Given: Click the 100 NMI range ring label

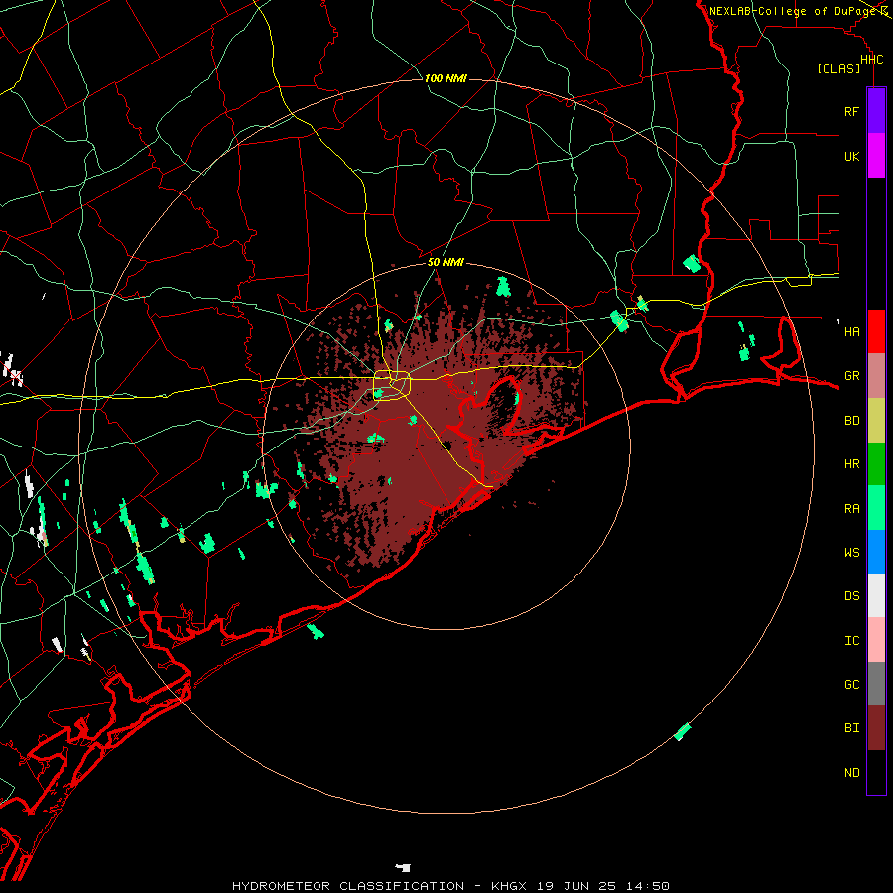Looking at the screenshot, I should [x=446, y=78].
